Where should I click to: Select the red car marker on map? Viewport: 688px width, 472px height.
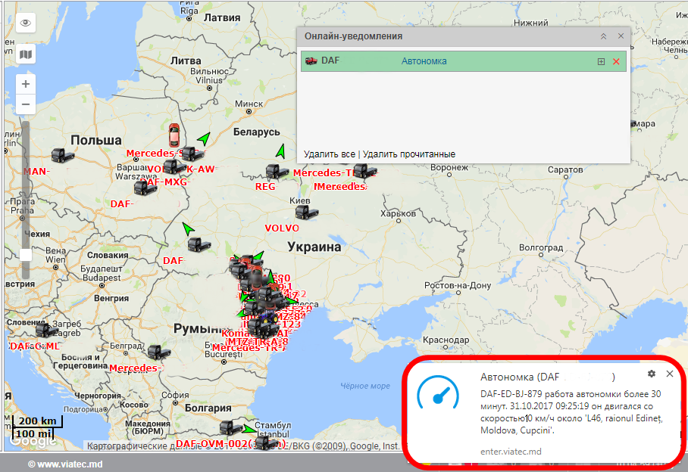pos(174,135)
